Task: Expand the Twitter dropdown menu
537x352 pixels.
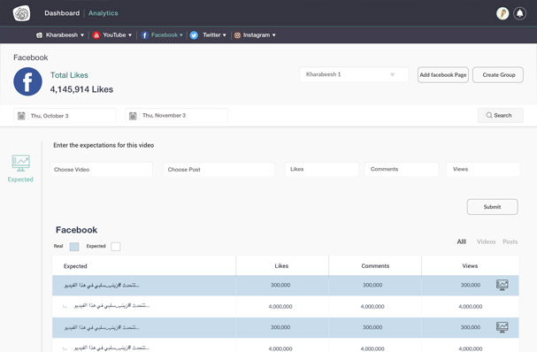Action: tap(225, 35)
